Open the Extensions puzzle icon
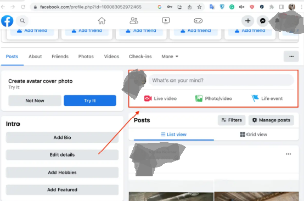304x201 pixels. (x=272, y=7)
